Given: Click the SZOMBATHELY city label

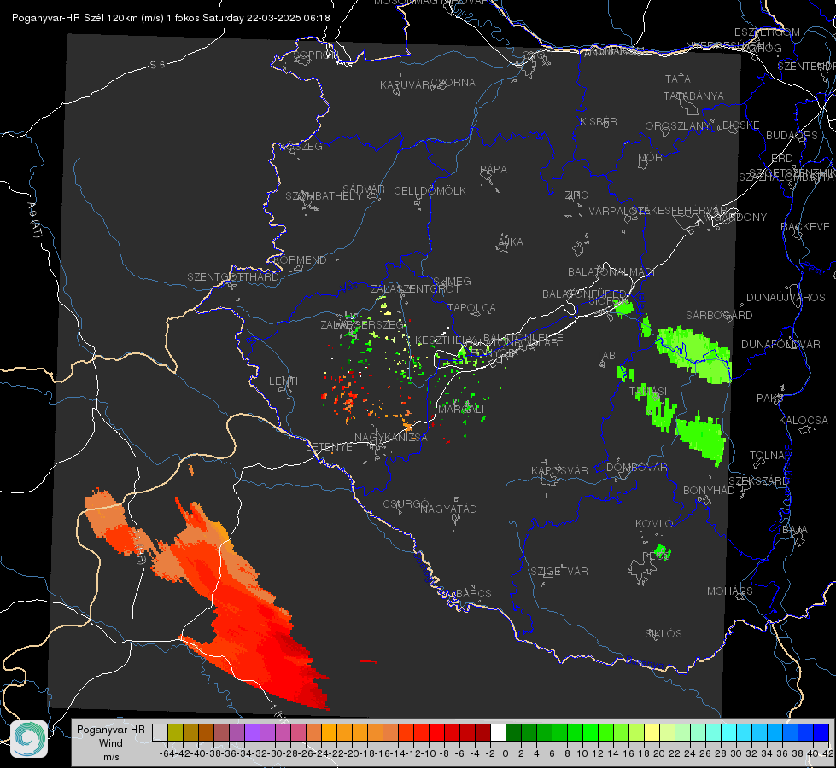Looking at the screenshot, I should click(x=324, y=195).
